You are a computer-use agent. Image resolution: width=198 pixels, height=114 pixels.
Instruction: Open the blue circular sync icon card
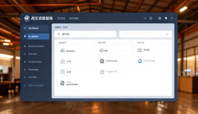[x=153, y=61]
